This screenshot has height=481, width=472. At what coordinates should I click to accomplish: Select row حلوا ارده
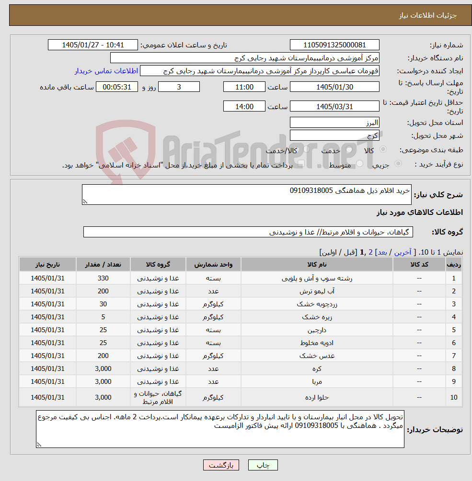(x=240, y=397)
